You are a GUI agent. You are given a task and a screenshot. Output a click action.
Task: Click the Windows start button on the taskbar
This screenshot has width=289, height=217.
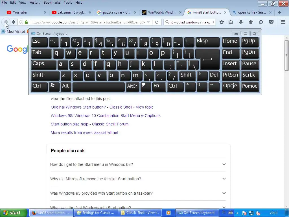(14, 213)
